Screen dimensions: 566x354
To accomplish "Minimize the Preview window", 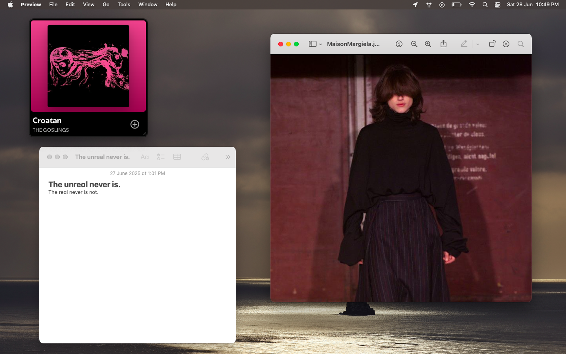I will coord(289,44).
